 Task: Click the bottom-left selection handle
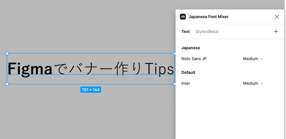click(x=7, y=84)
